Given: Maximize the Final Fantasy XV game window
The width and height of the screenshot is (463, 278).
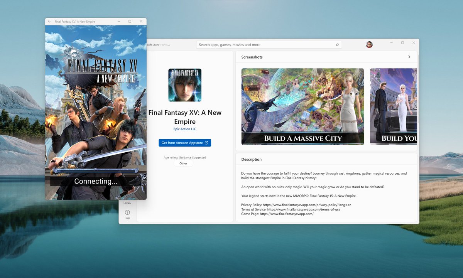Looking at the screenshot, I should click(130, 22).
